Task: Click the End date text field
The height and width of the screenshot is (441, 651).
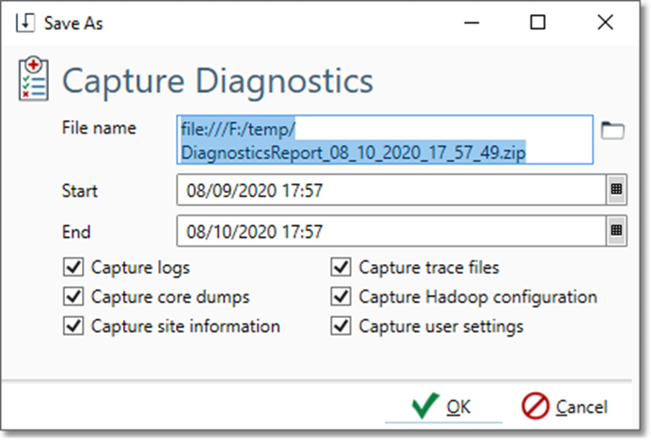Action: (x=390, y=228)
